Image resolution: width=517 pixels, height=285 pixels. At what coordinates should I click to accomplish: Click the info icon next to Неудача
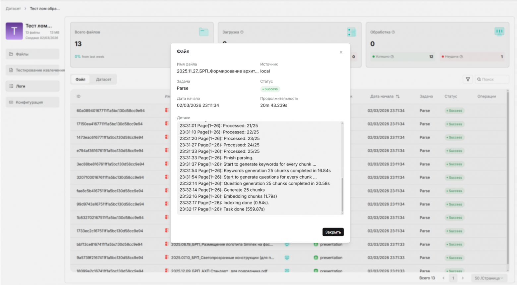coord(461,57)
